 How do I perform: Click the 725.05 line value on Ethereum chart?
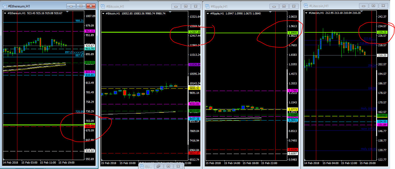click(x=79, y=112)
